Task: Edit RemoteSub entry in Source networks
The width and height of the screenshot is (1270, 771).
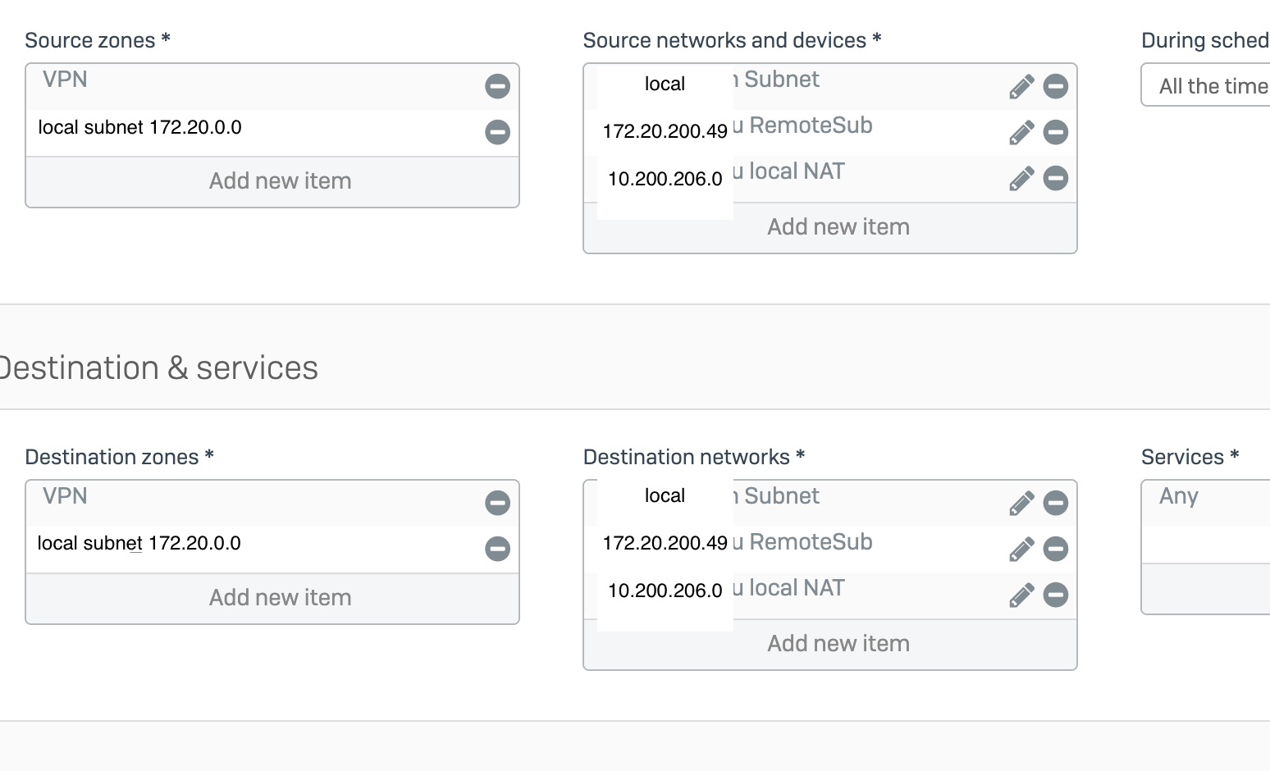Action: click(1021, 132)
